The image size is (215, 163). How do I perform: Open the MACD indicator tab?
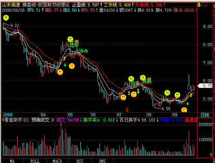pyautogui.click(x=58, y=161)
